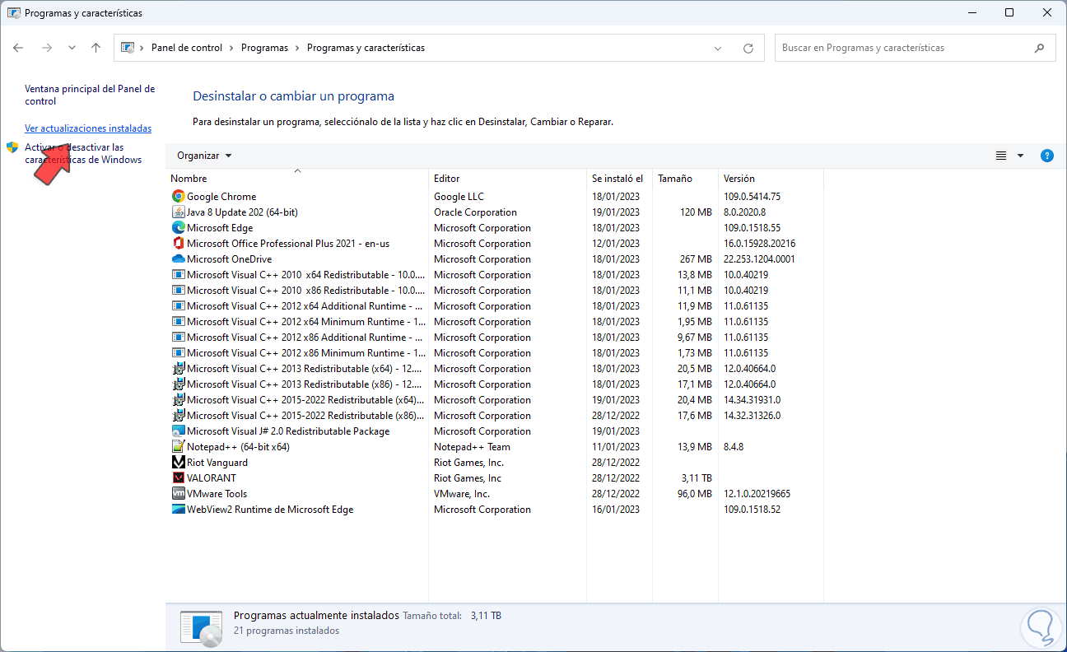Viewport: 1067px width, 652px height.
Task: Click the Visual C++ 2012 x64 Additional Runtime icon
Action: 179,306
